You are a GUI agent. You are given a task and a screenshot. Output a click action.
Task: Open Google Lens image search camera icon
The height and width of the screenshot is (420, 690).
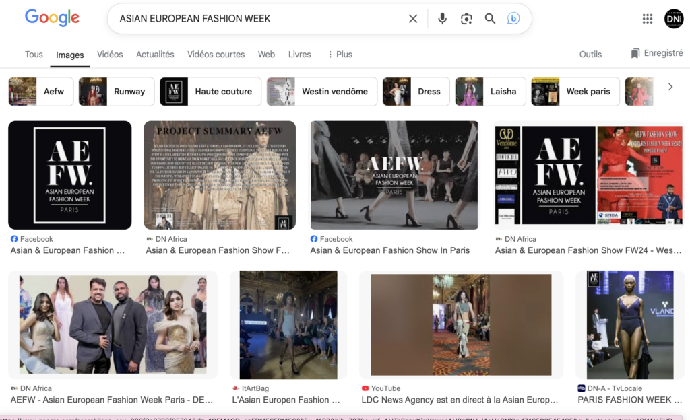[466, 18]
